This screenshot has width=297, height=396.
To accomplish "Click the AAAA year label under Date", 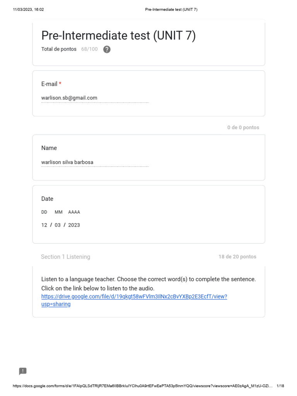I will (x=74, y=212).
